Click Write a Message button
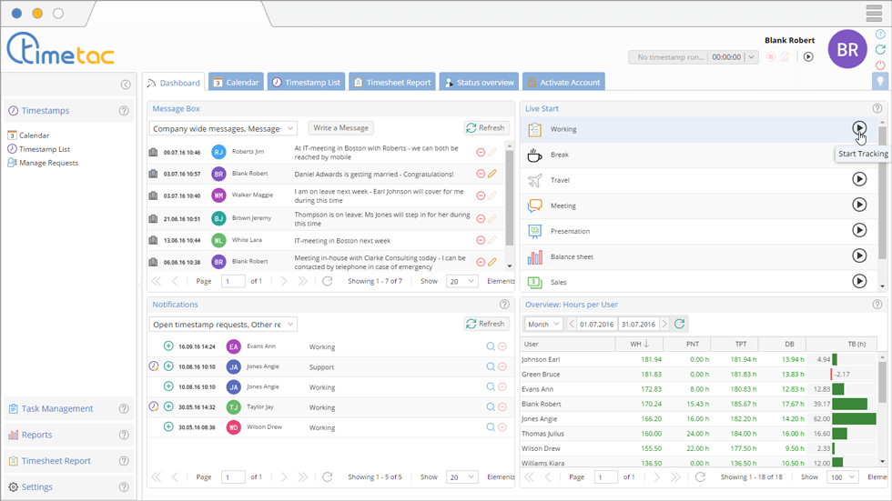This screenshot has height=501, width=892. [340, 128]
